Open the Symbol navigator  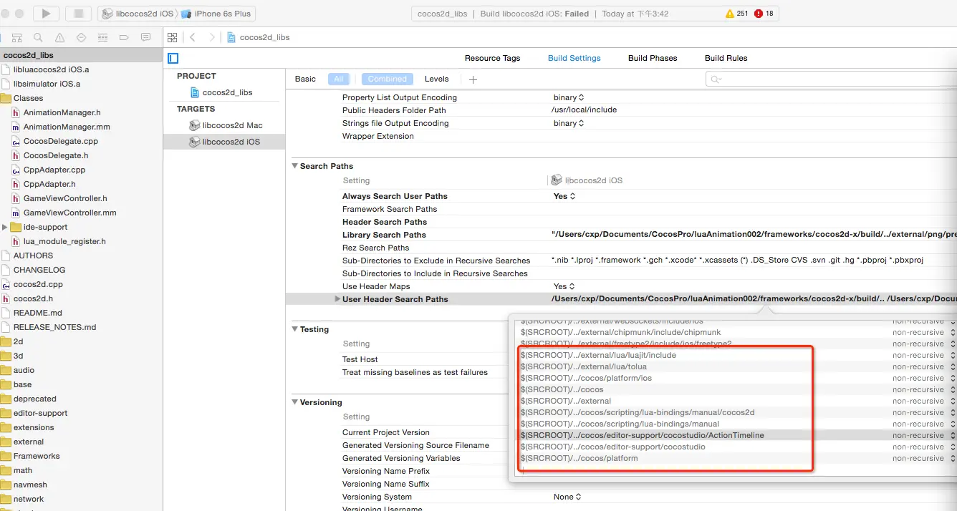coord(17,37)
